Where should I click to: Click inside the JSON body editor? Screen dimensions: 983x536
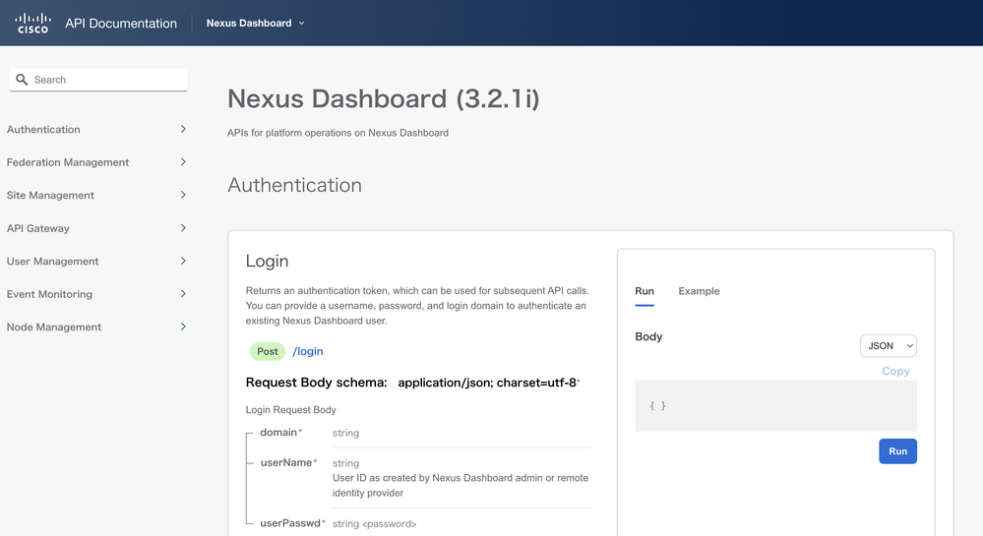point(775,405)
